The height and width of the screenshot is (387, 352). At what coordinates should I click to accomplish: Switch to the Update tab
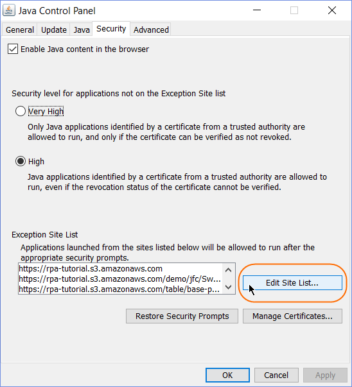[53, 30]
